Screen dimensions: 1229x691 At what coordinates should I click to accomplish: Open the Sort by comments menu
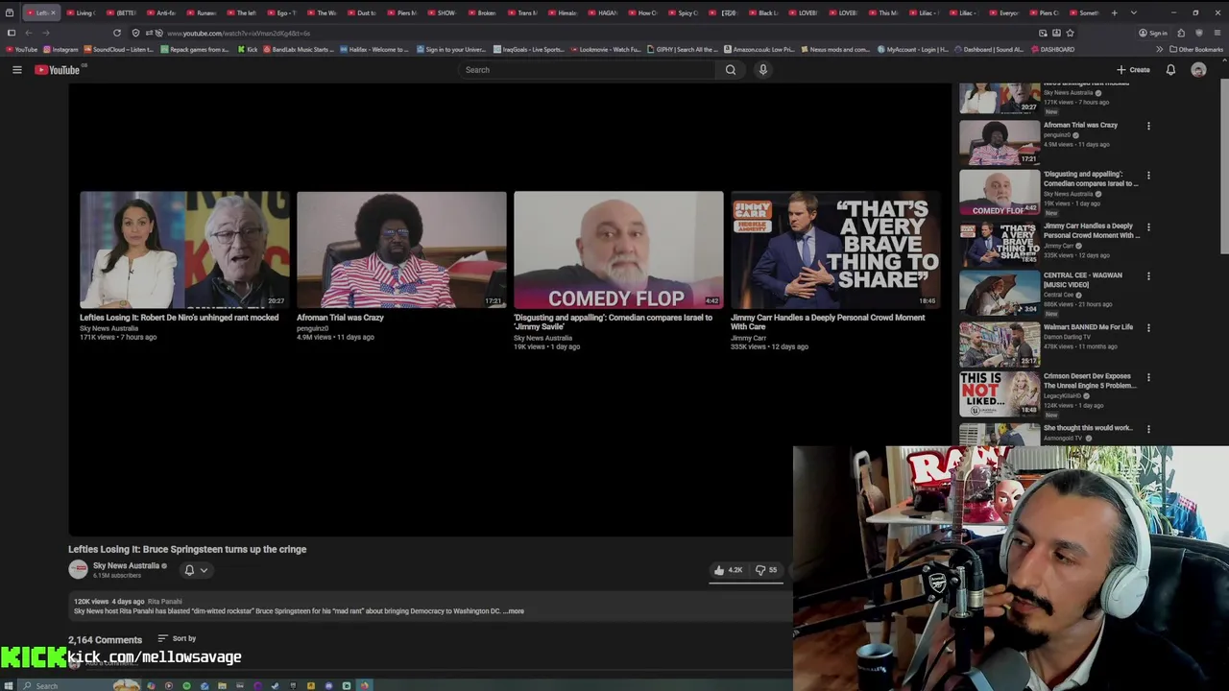coord(177,638)
